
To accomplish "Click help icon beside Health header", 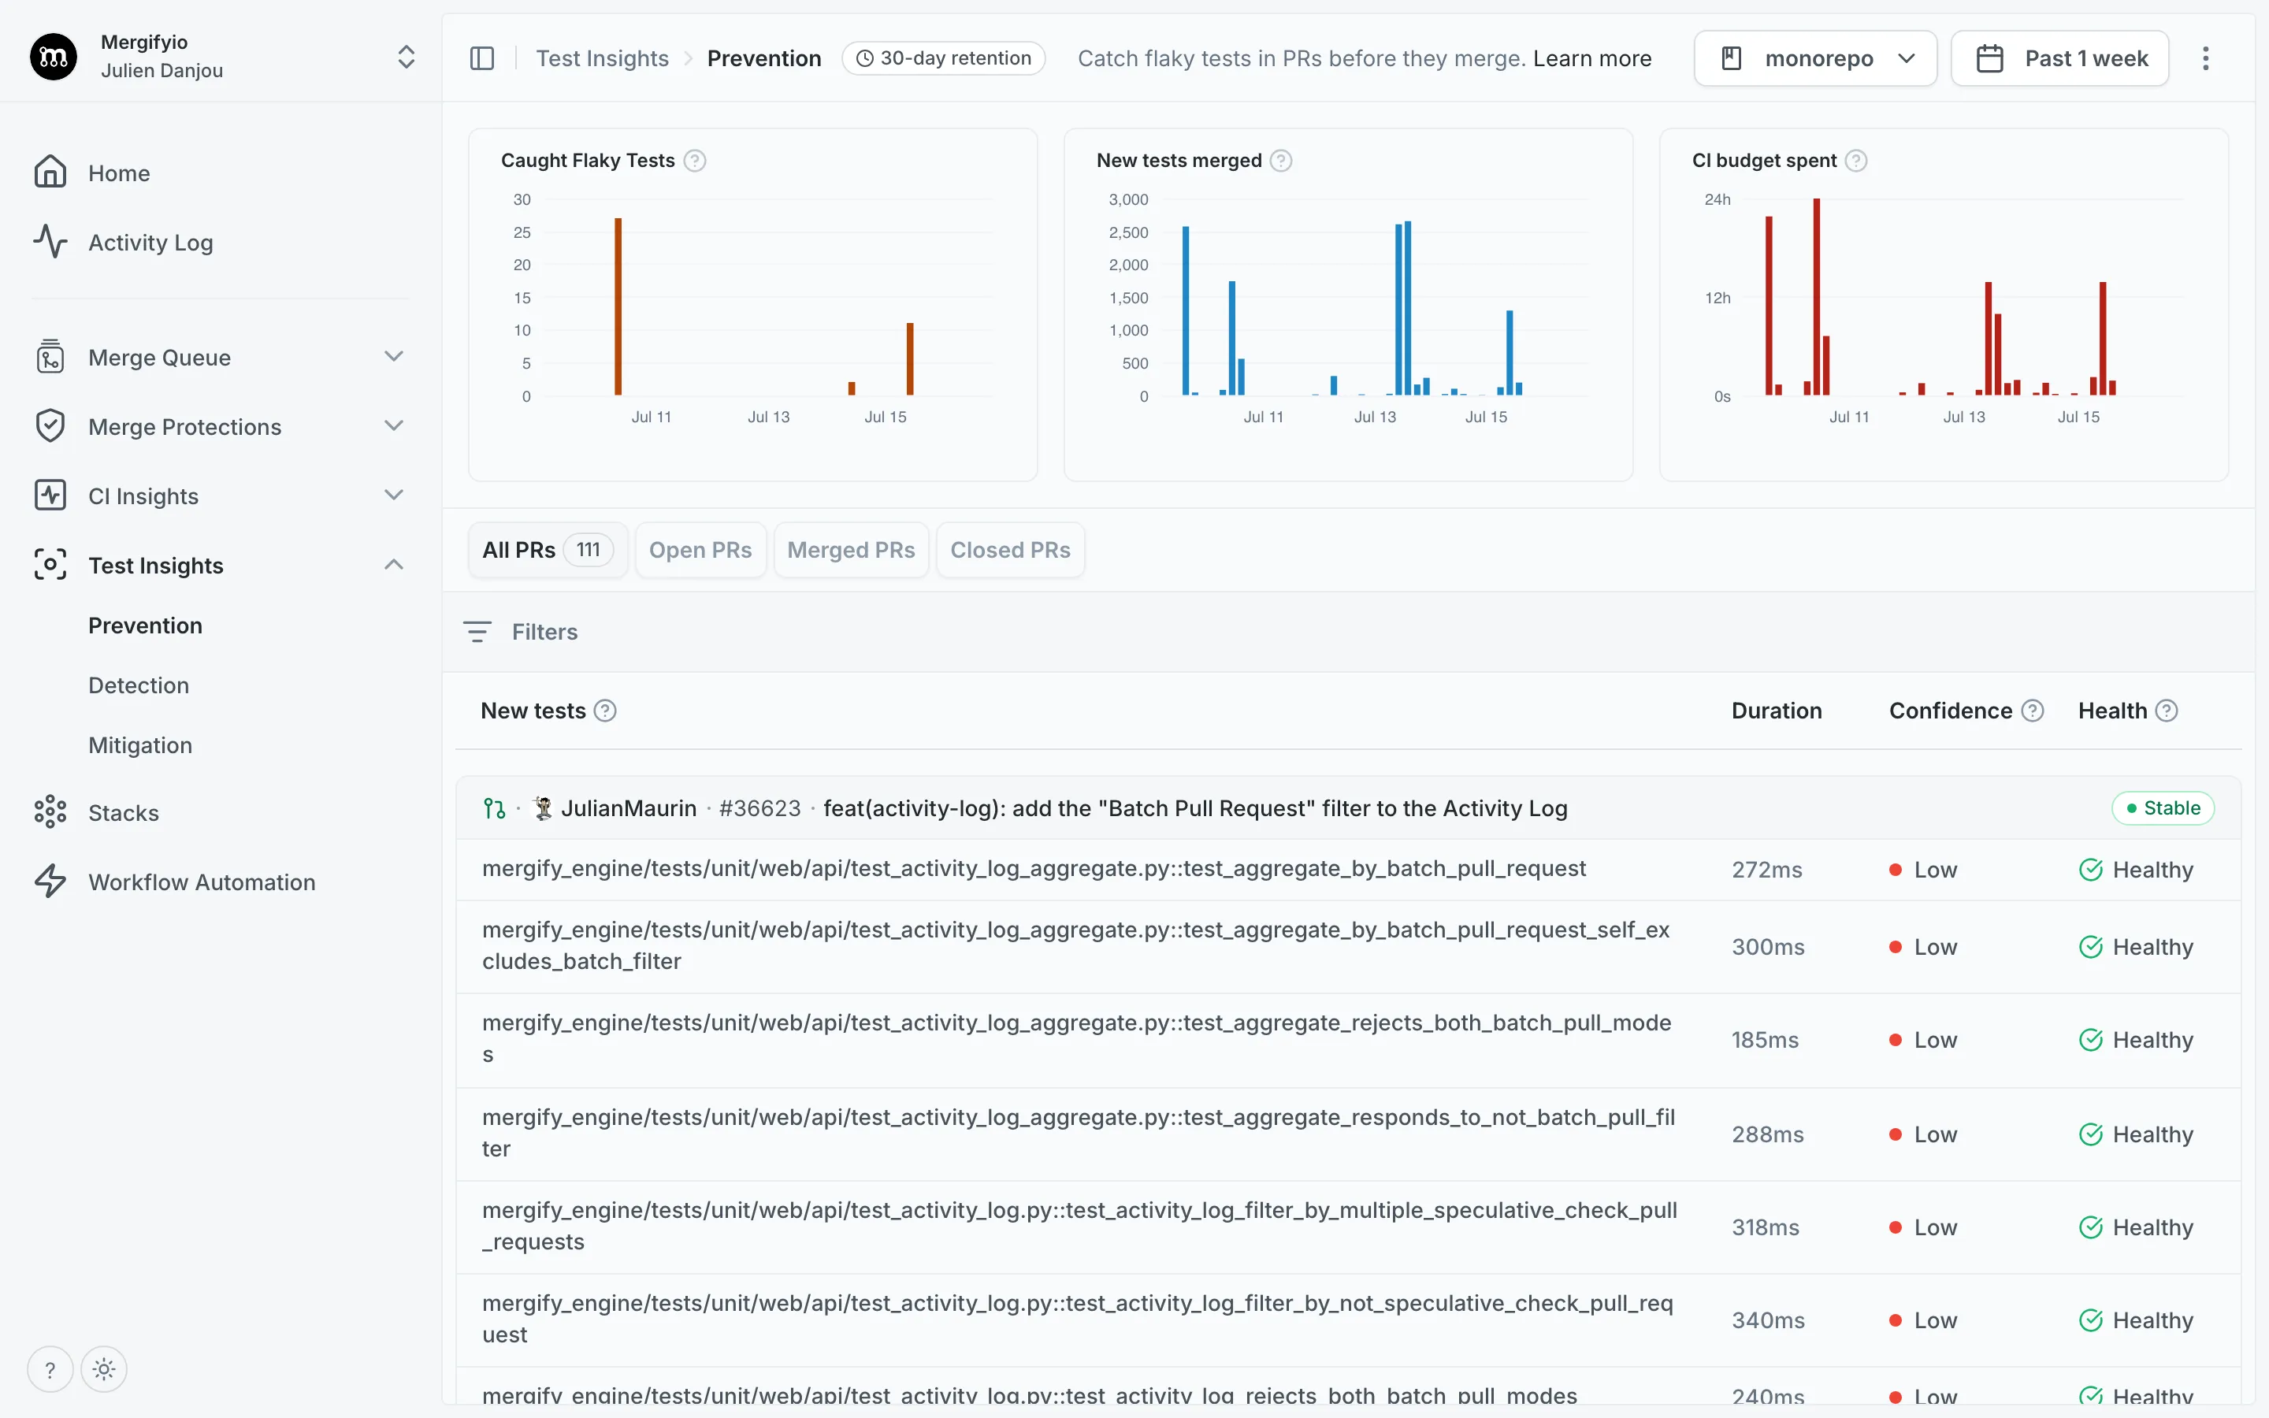I will click(2167, 711).
